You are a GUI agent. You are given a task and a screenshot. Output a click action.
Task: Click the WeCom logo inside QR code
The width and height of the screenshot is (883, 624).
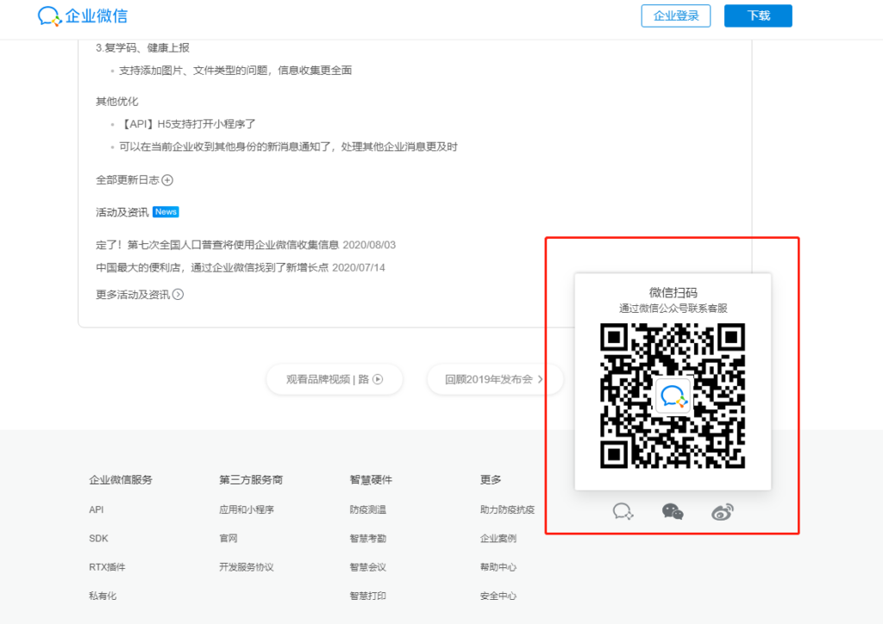coord(673,396)
